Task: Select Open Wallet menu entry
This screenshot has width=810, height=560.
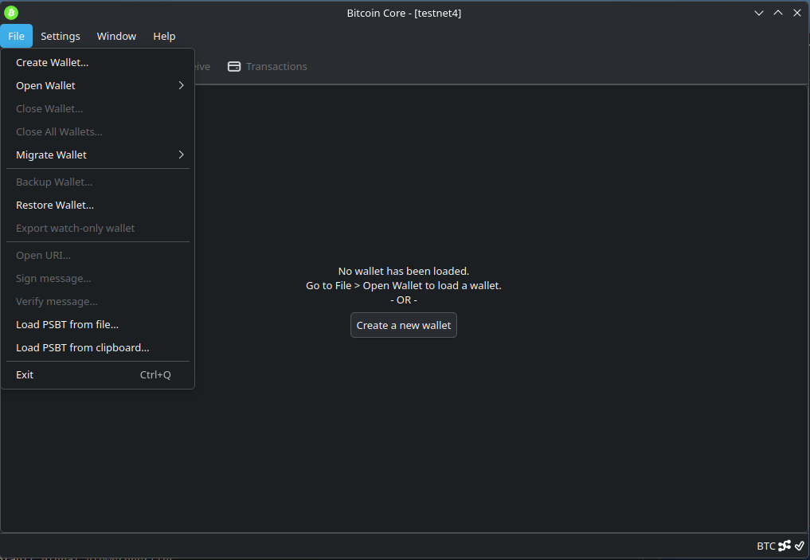Action: point(98,85)
